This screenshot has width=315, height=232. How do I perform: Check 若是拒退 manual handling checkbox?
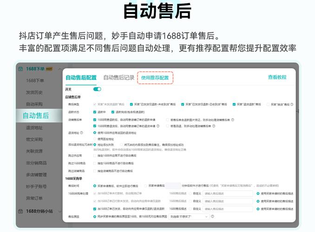[x=167, y=126]
